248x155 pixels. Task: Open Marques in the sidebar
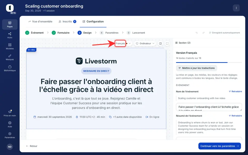pyautogui.click(x=10, y=57)
